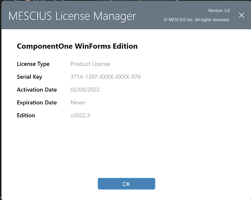Close the License Manager dialog with X

coord(241,16)
